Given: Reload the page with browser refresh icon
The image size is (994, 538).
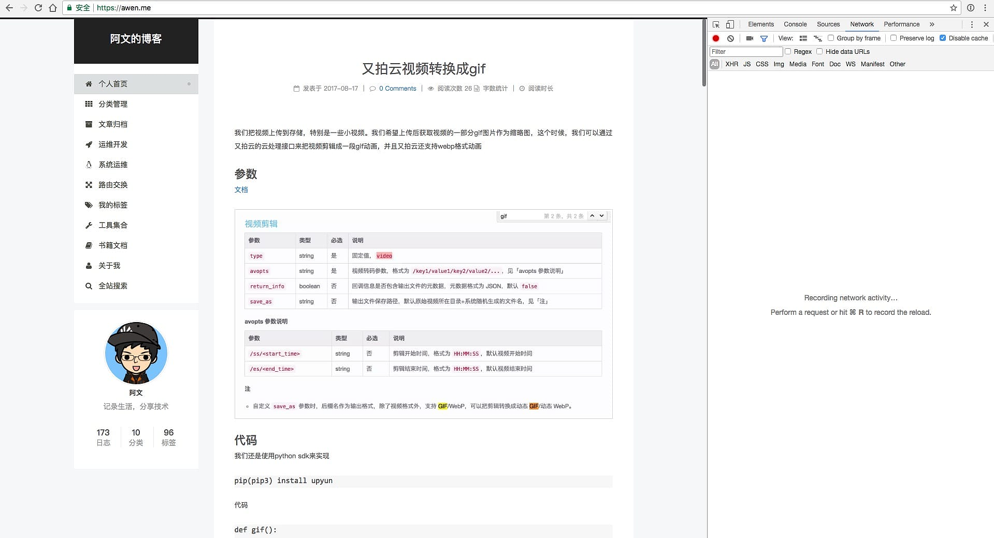Looking at the screenshot, I should click(38, 8).
